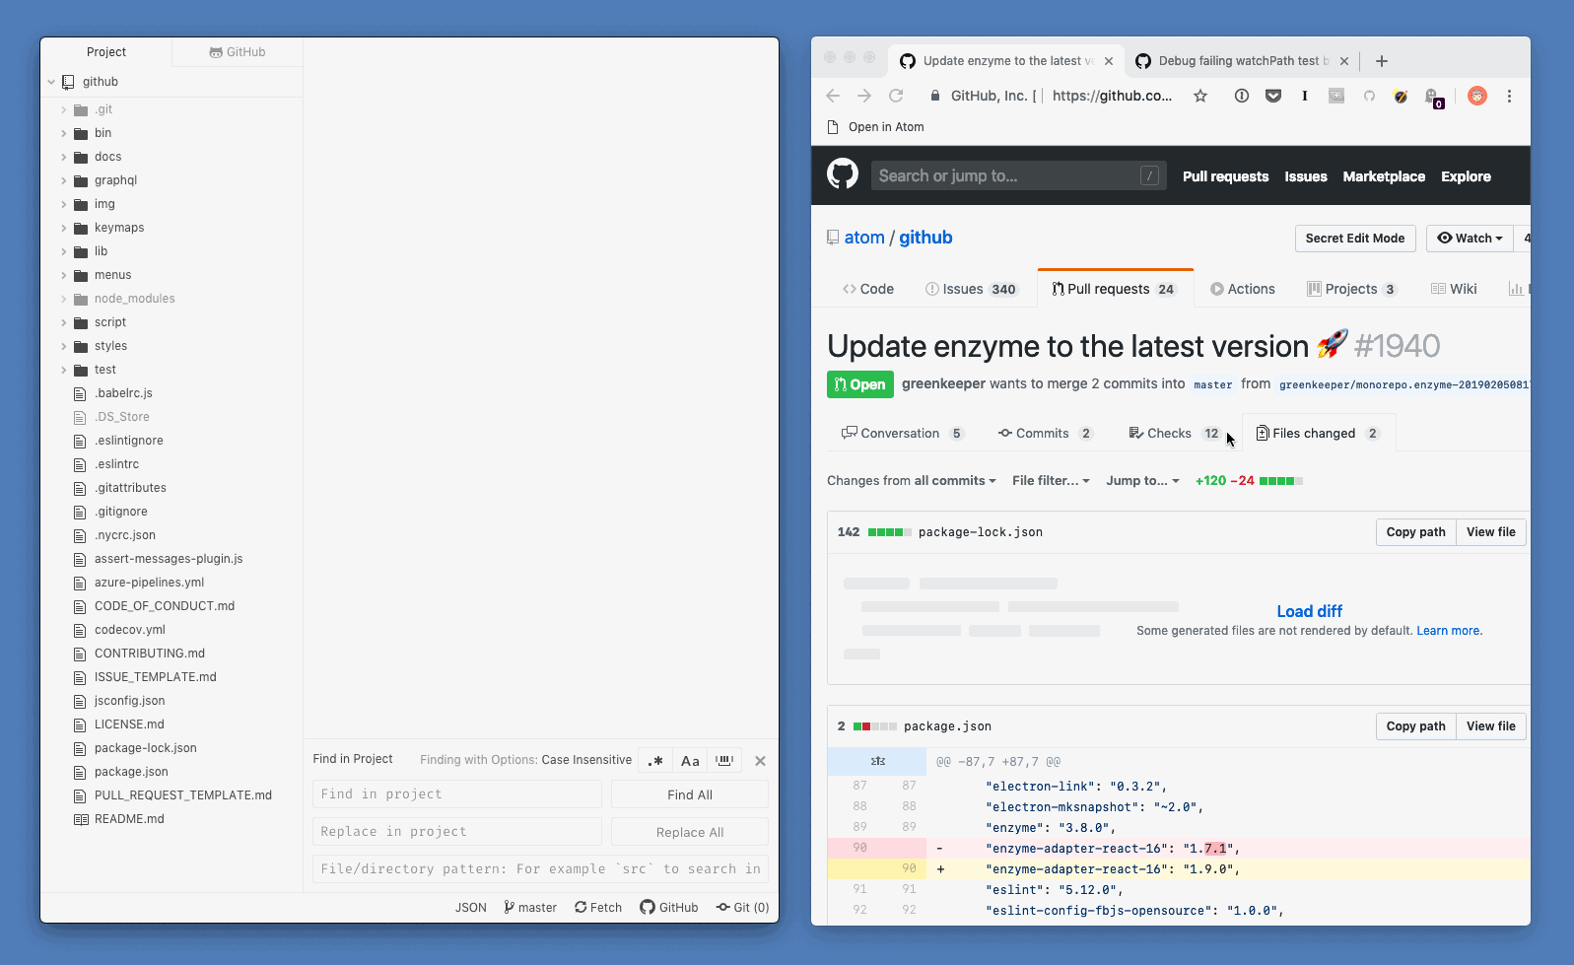Screen dimensions: 1574x965
Task: Click the GitHub octocat logo in header
Action: point(842,174)
